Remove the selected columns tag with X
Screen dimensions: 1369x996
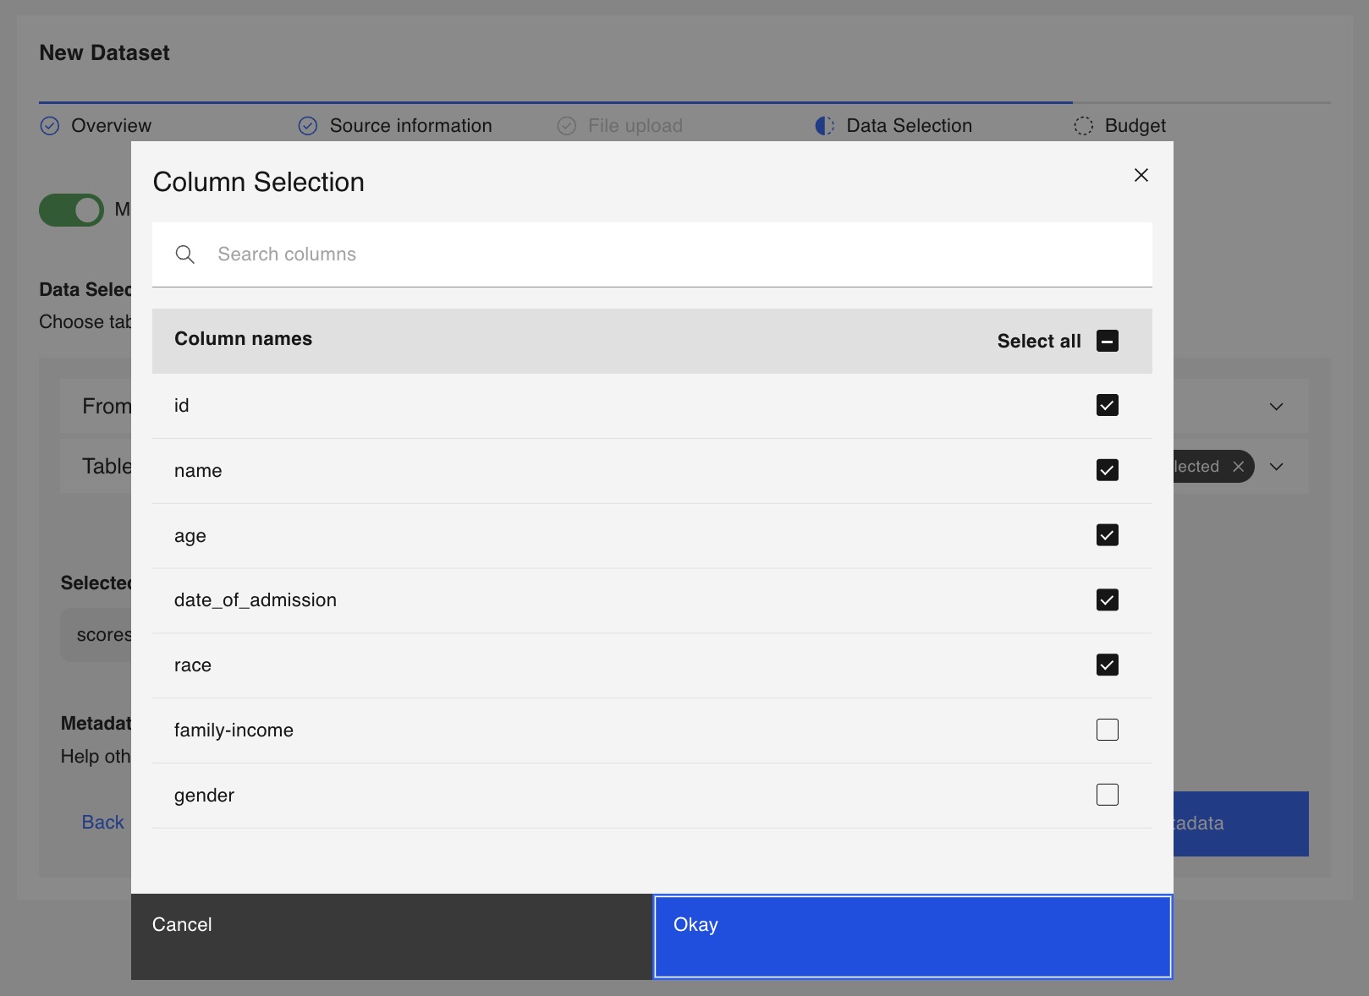click(x=1239, y=467)
